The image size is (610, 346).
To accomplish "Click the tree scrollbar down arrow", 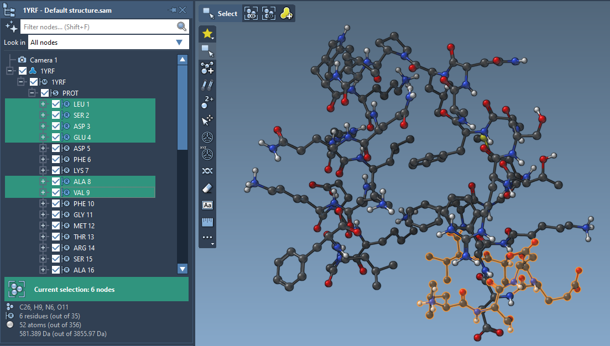I will [183, 269].
